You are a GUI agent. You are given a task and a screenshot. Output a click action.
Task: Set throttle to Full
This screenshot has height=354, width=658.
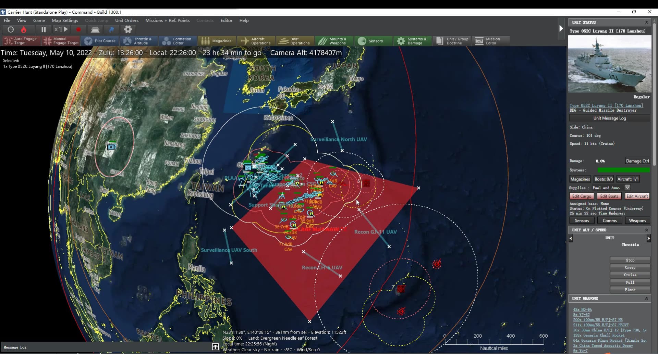630,282
